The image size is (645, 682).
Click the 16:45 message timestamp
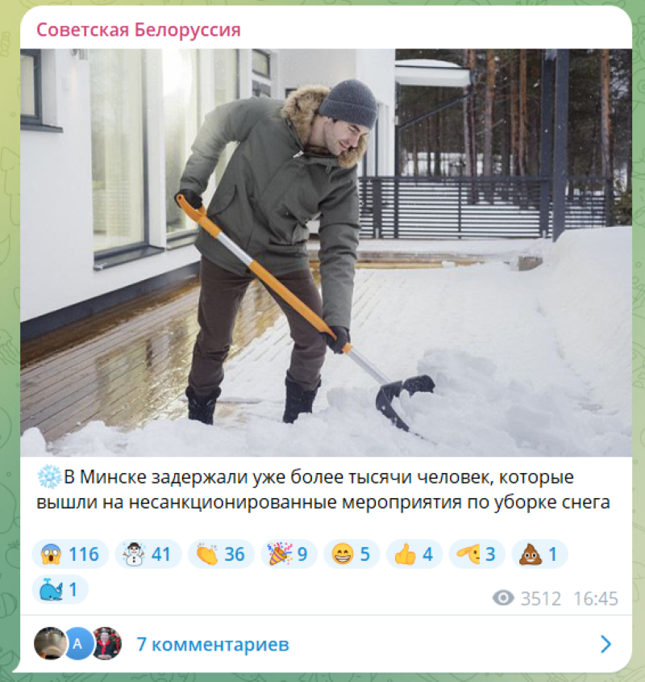tap(596, 599)
